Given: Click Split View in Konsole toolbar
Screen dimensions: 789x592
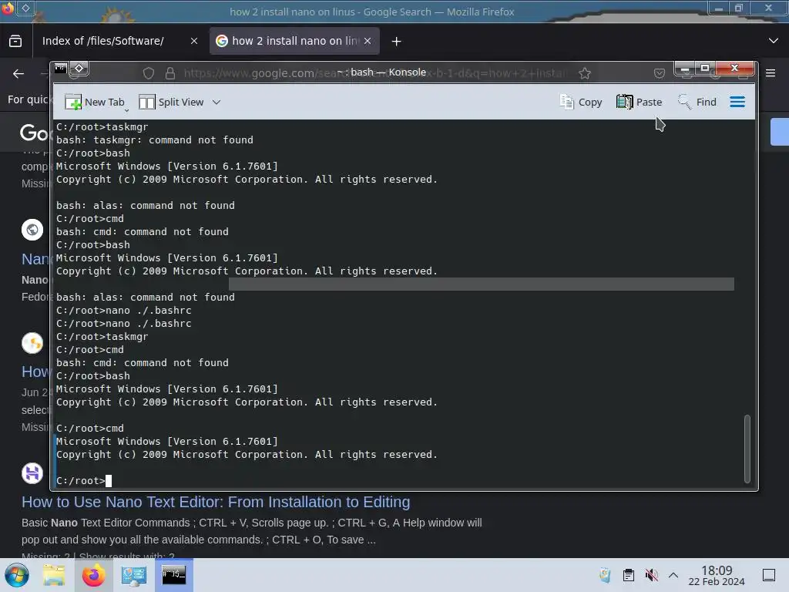Looking at the screenshot, I should [171, 103].
